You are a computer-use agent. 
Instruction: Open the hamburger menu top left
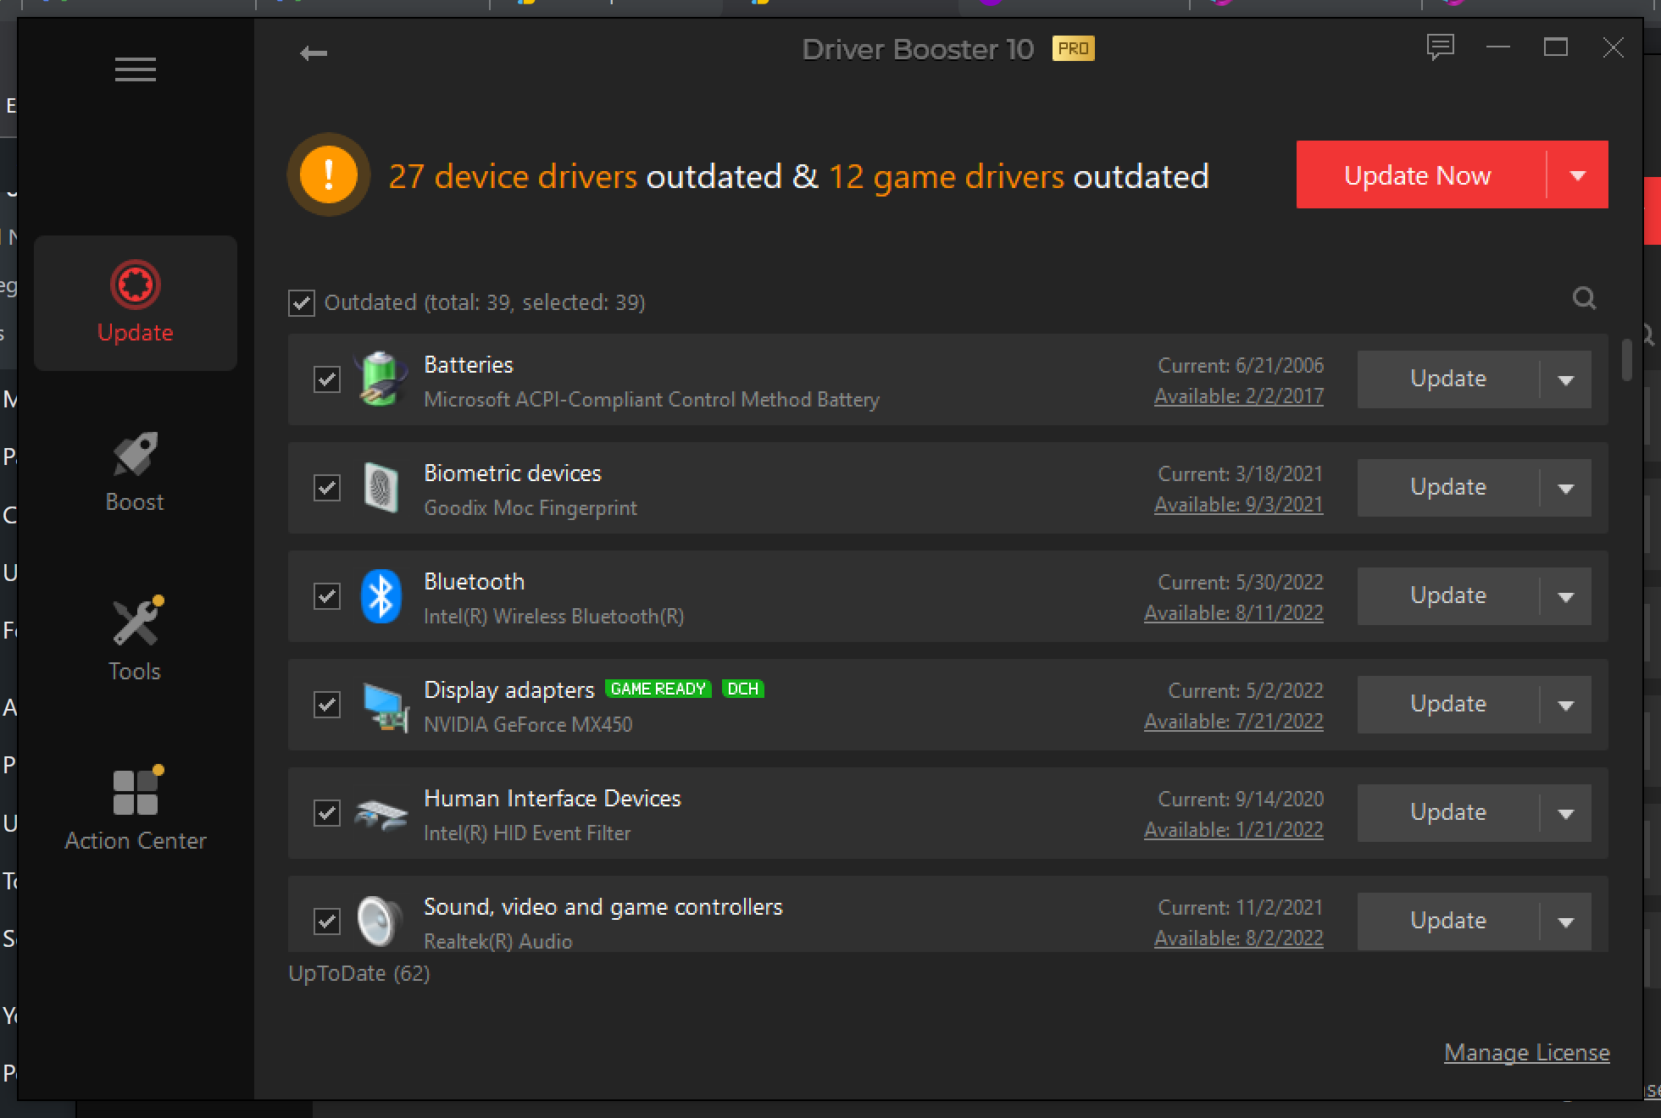click(x=134, y=68)
